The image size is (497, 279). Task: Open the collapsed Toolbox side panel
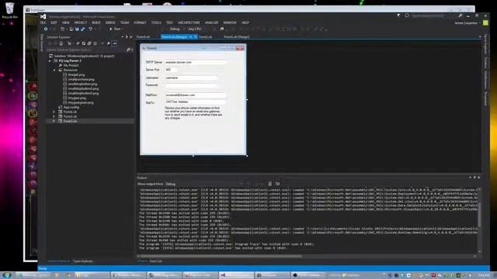[485, 62]
